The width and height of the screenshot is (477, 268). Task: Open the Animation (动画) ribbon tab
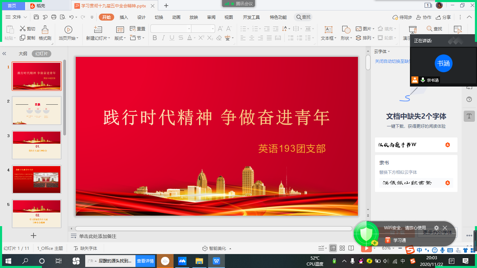tap(176, 17)
